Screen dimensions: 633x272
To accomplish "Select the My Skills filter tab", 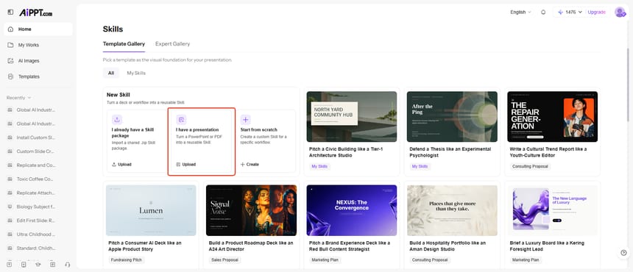I will tap(136, 73).
